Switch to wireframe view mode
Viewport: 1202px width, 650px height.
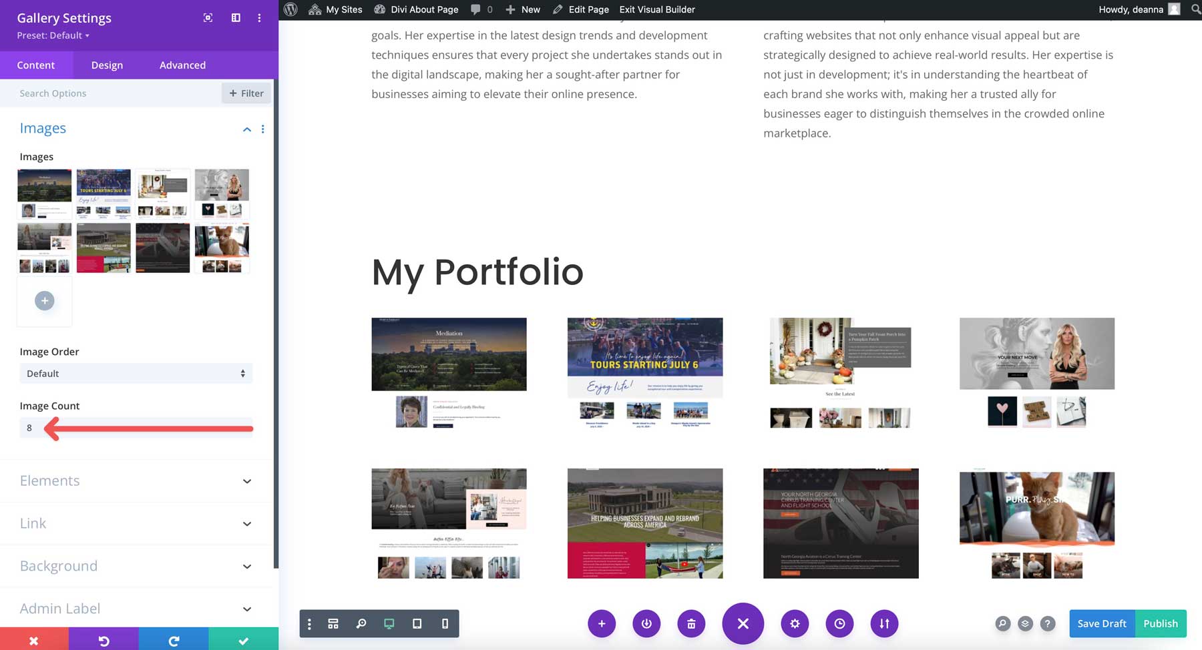[x=333, y=623]
